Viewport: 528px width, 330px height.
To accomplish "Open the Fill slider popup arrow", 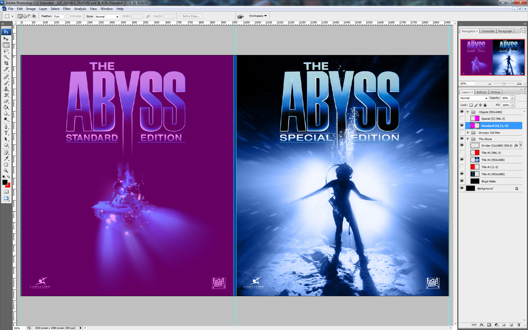I will (x=512, y=105).
